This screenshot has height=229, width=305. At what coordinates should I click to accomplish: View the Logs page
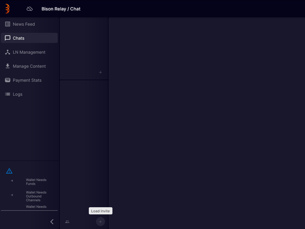[29, 94]
